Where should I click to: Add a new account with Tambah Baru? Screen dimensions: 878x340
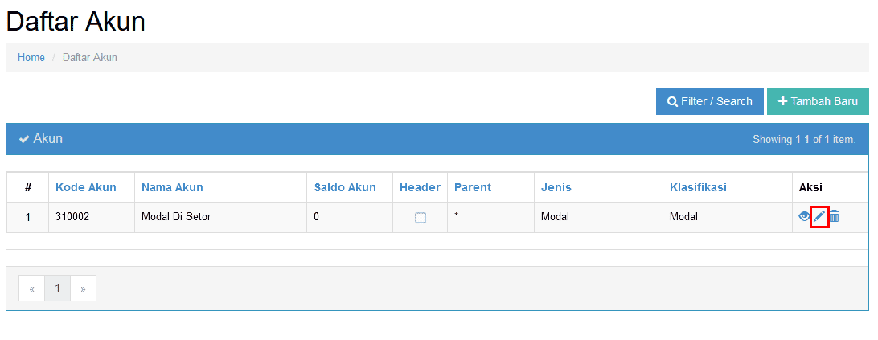[818, 101]
